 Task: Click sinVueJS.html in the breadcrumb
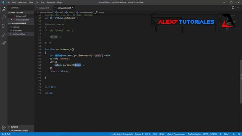(x=46, y=12)
